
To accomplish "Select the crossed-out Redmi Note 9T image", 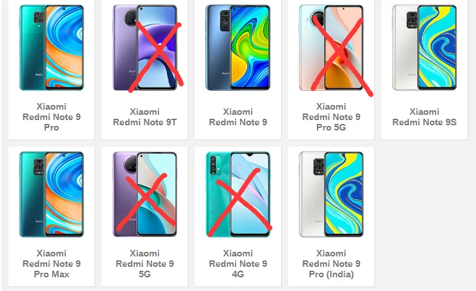I will coord(145,48).
